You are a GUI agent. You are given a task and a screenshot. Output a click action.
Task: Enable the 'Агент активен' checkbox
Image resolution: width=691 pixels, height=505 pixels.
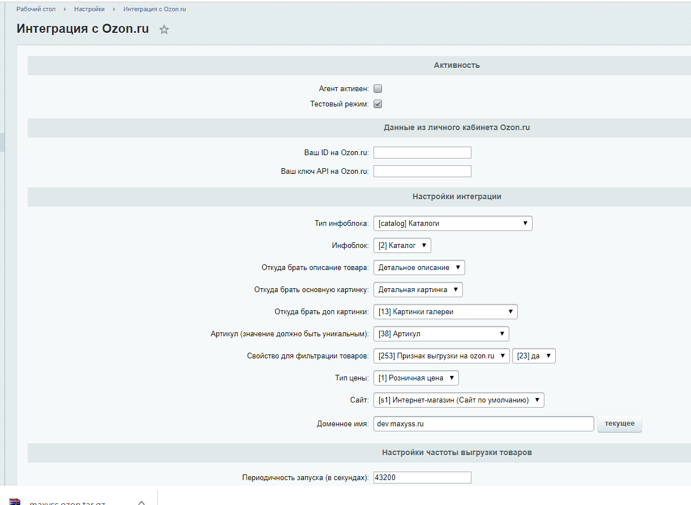[x=378, y=89]
